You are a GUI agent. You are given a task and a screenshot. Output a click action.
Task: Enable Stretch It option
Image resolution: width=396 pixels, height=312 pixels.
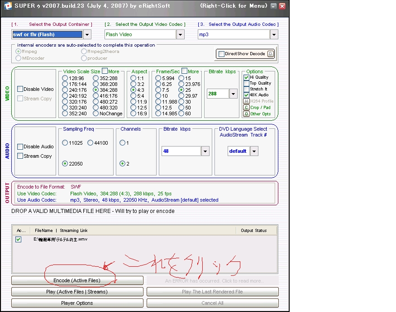(x=247, y=89)
